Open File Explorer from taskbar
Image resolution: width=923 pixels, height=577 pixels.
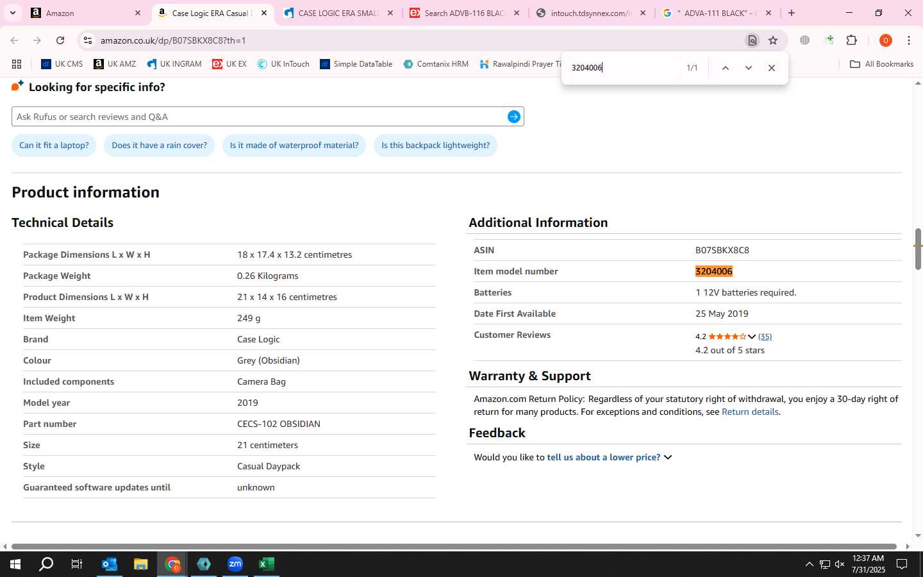coord(141,564)
